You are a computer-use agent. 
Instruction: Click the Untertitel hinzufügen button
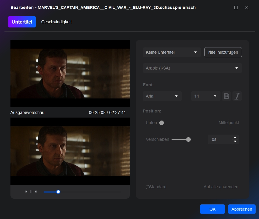[x=223, y=52]
